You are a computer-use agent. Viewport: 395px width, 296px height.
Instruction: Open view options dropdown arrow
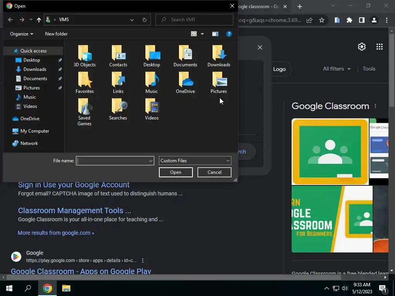[x=202, y=34]
